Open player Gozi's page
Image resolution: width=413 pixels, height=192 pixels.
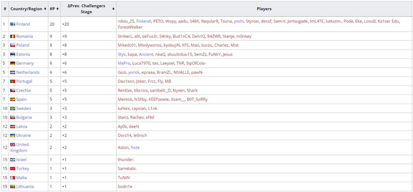coord(122,72)
